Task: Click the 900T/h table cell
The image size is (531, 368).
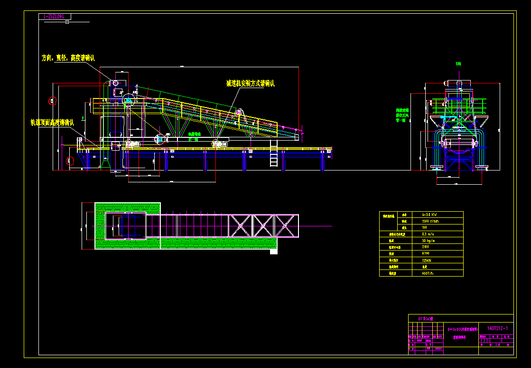Action: click(x=438, y=273)
